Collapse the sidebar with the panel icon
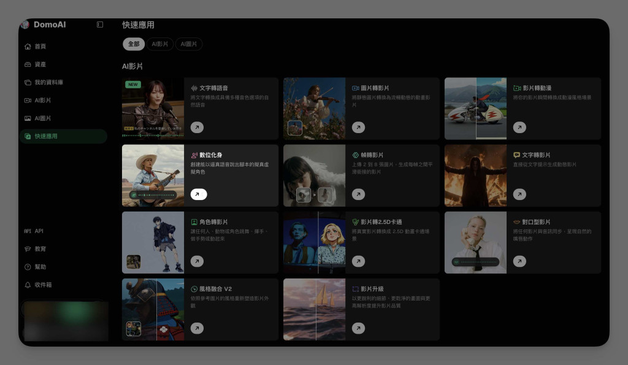This screenshot has height=365, width=628. [x=100, y=25]
